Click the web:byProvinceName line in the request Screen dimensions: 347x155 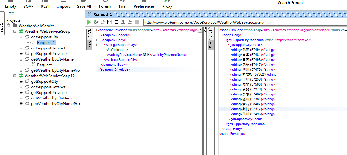click(146, 55)
